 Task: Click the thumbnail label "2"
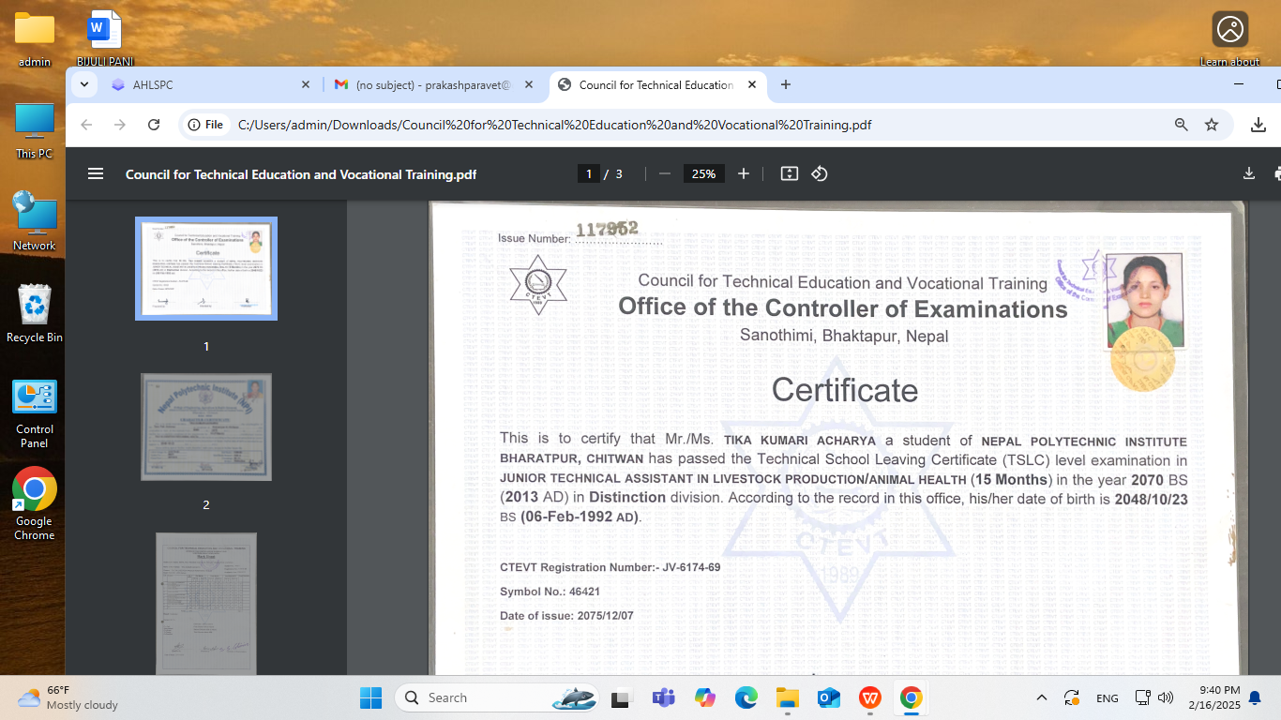(x=206, y=505)
